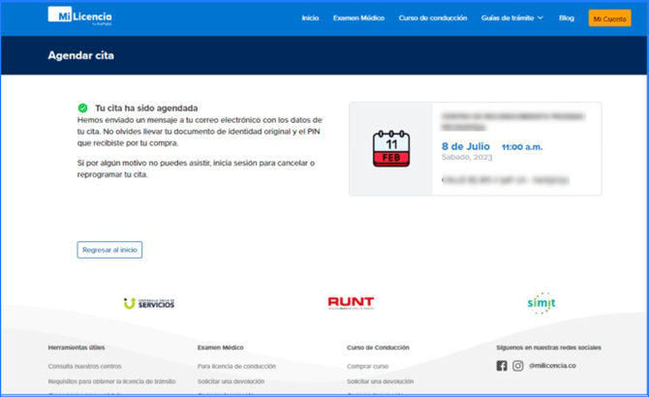Click the SIMIT logo
This screenshot has width=649, height=397.
(541, 303)
